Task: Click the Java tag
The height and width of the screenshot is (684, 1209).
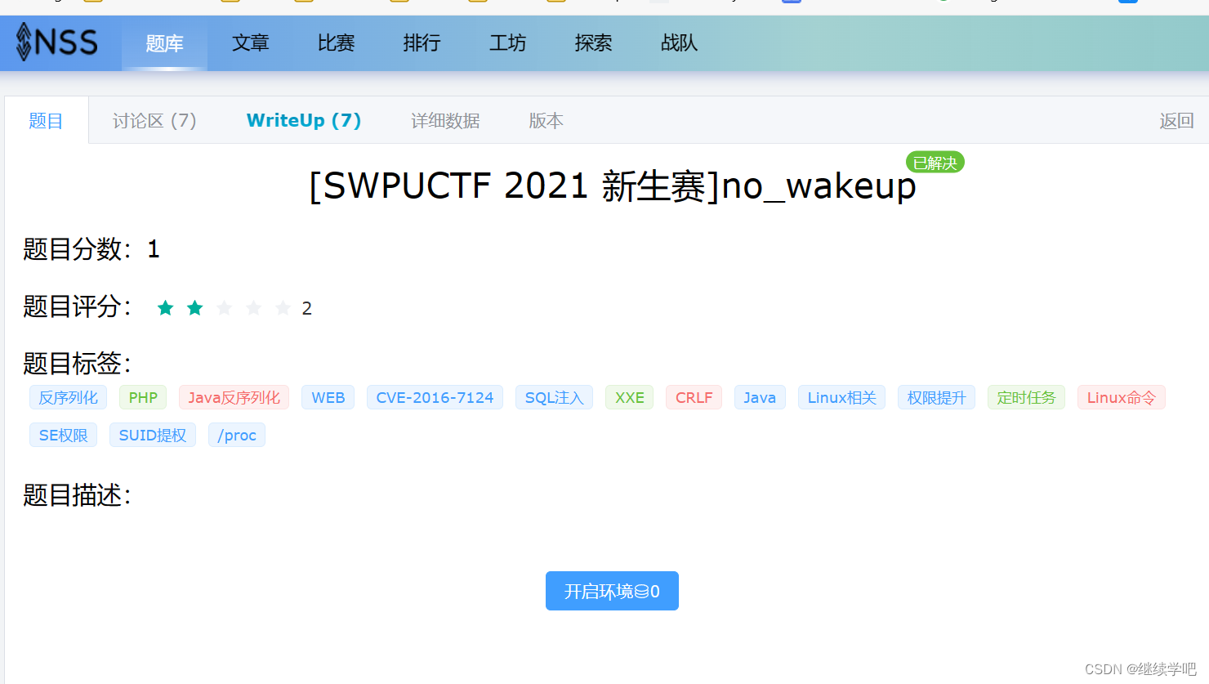Action: point(760,398)
